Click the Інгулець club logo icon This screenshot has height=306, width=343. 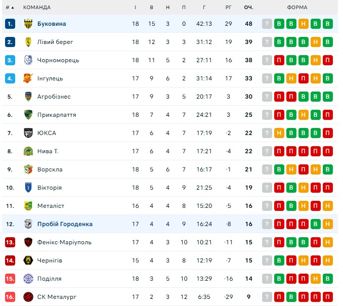(x=28, y=78)
